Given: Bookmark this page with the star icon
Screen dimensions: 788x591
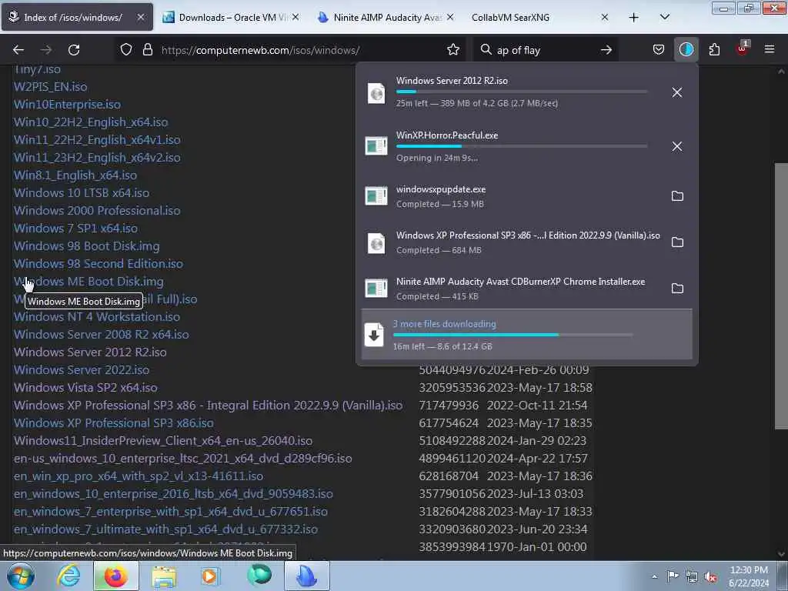Looking at the screenshot, I should point(452,50).
